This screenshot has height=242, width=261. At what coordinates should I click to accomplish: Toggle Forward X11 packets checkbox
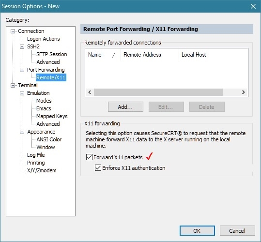click(90, 157)
